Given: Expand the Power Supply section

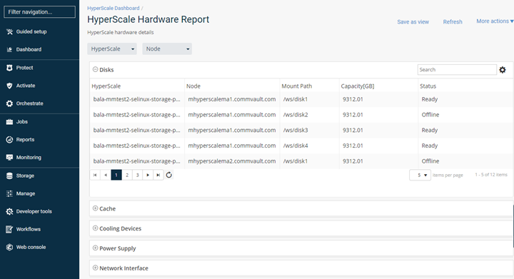Looking at the screenshot, I should (96, 248).
